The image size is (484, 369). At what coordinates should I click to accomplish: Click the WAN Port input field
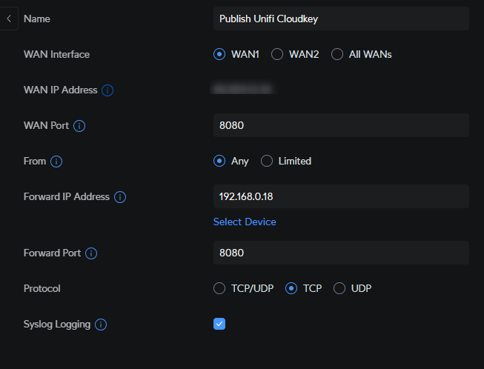coord(341,125)
